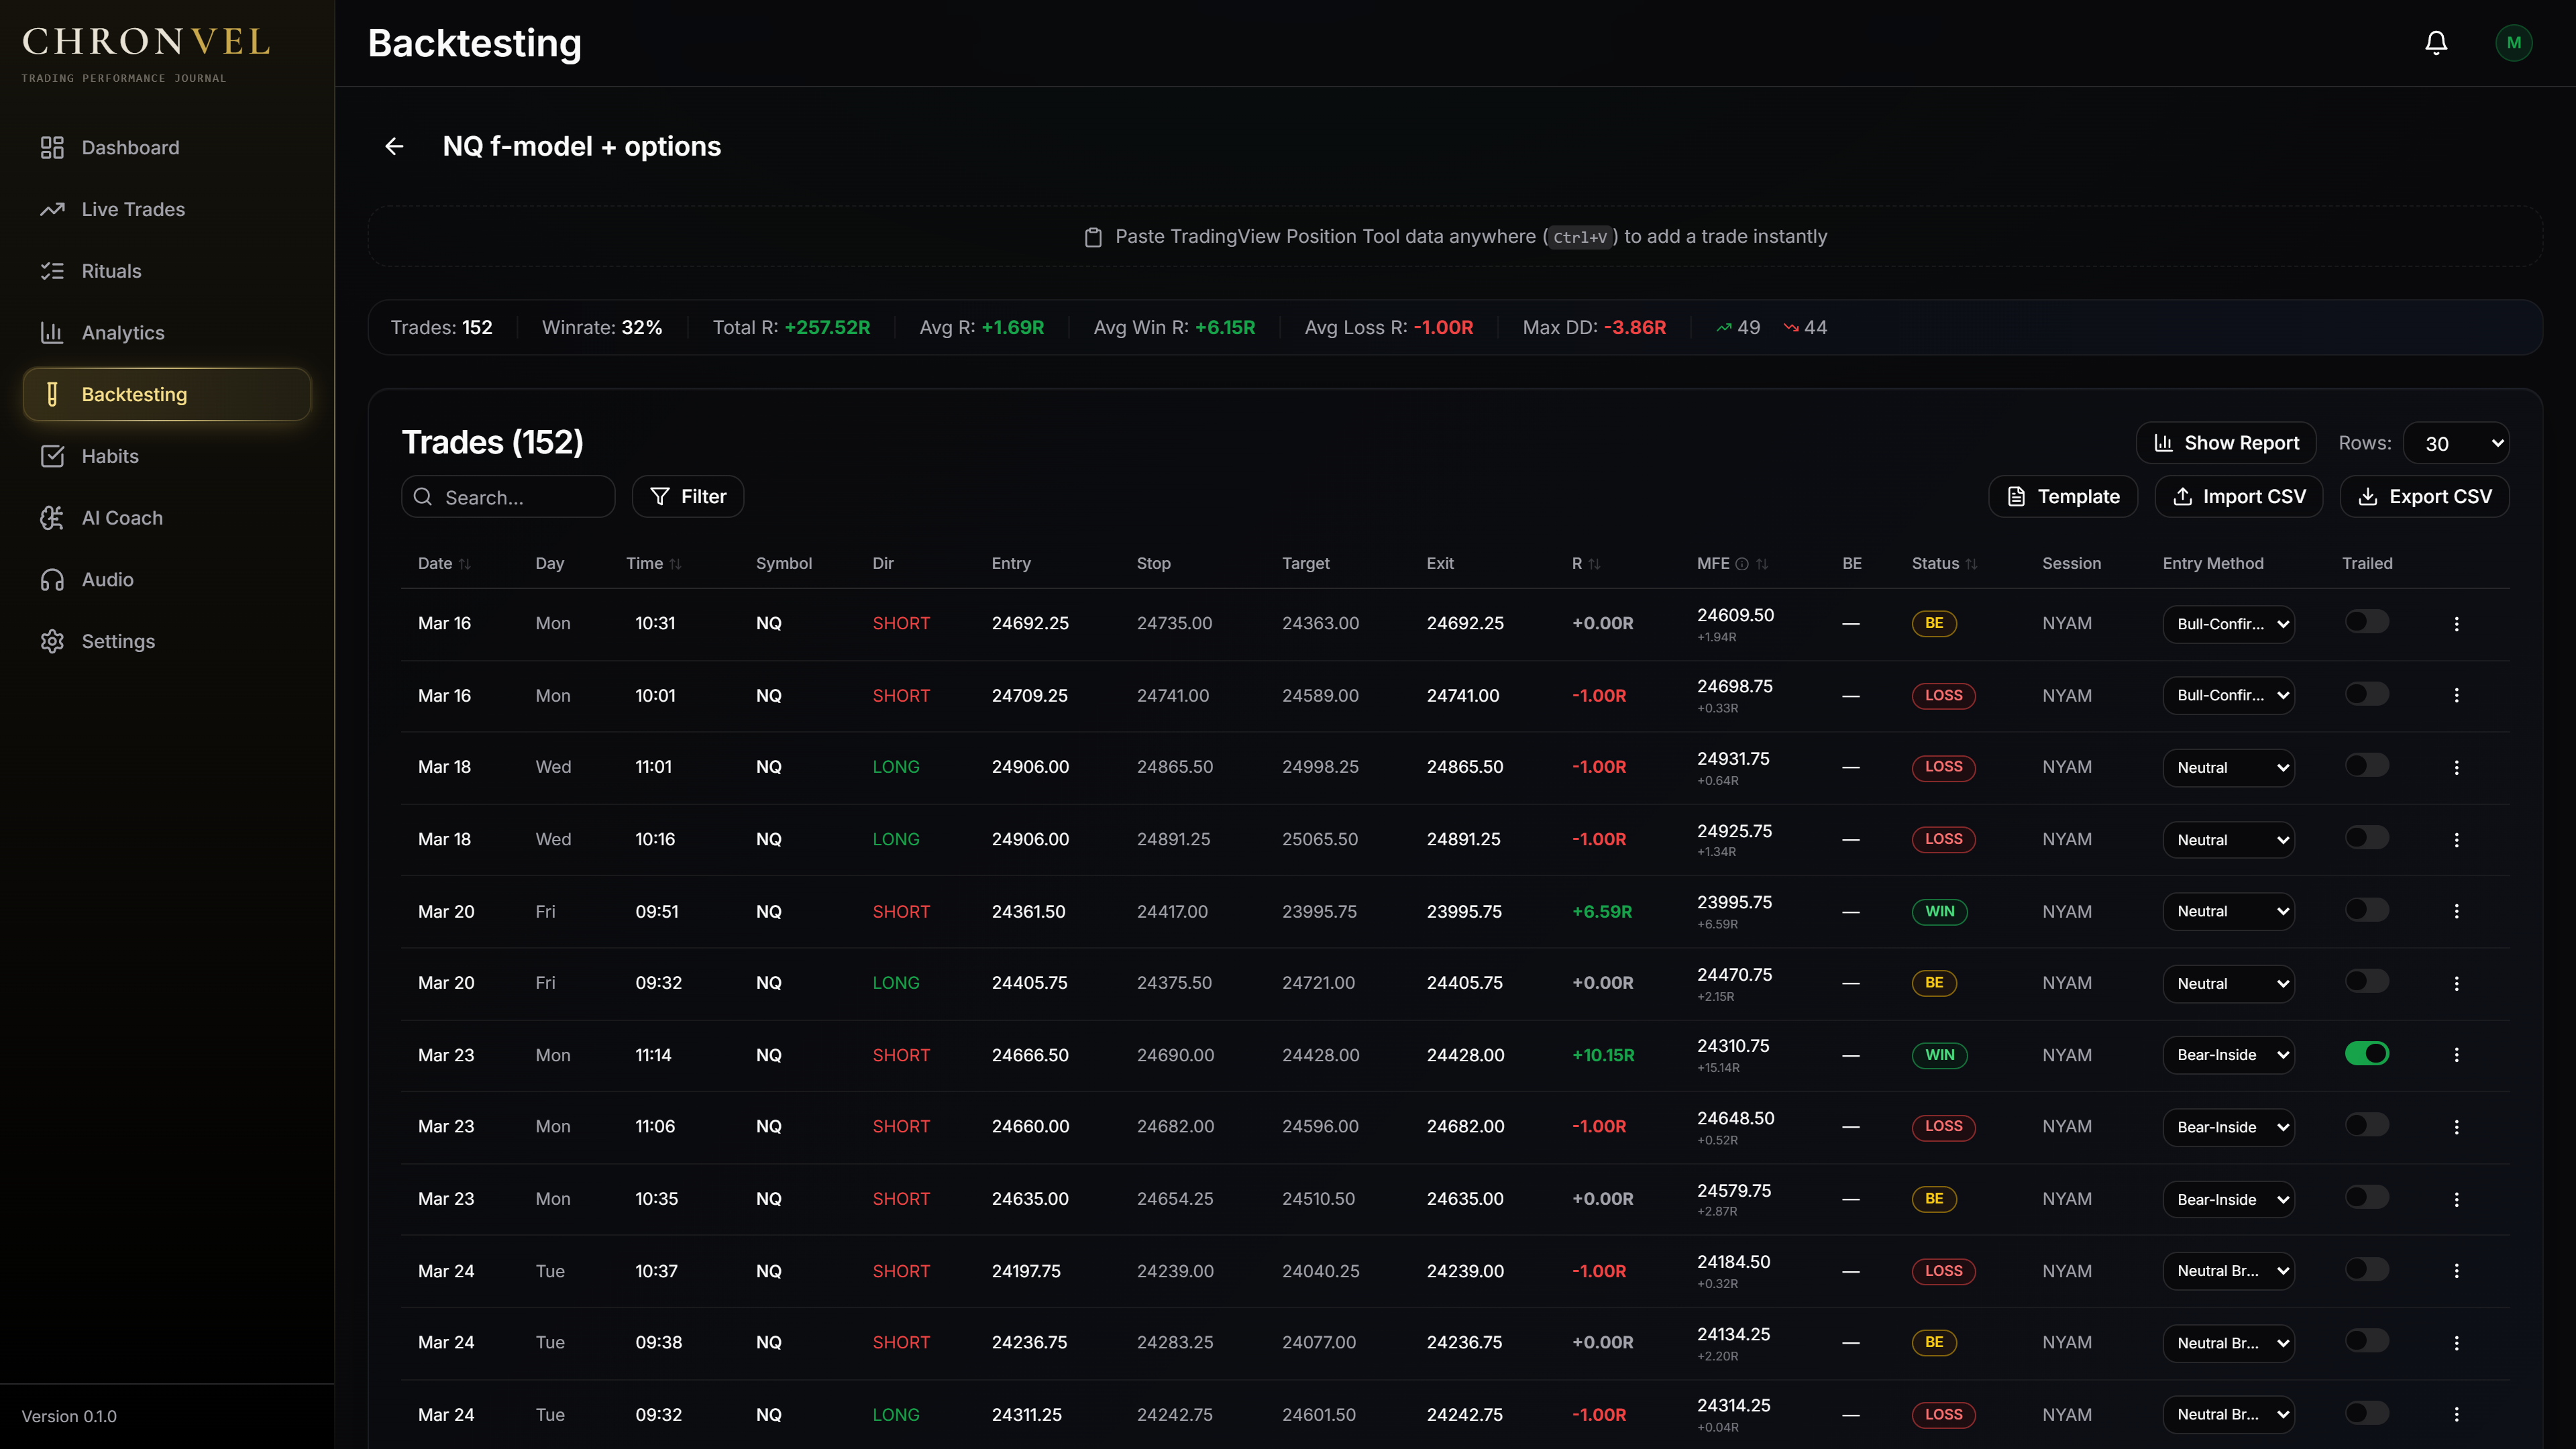Sort by Date column arrows
Viewport: 2576px width, 1449px height.
click(465, 564)
